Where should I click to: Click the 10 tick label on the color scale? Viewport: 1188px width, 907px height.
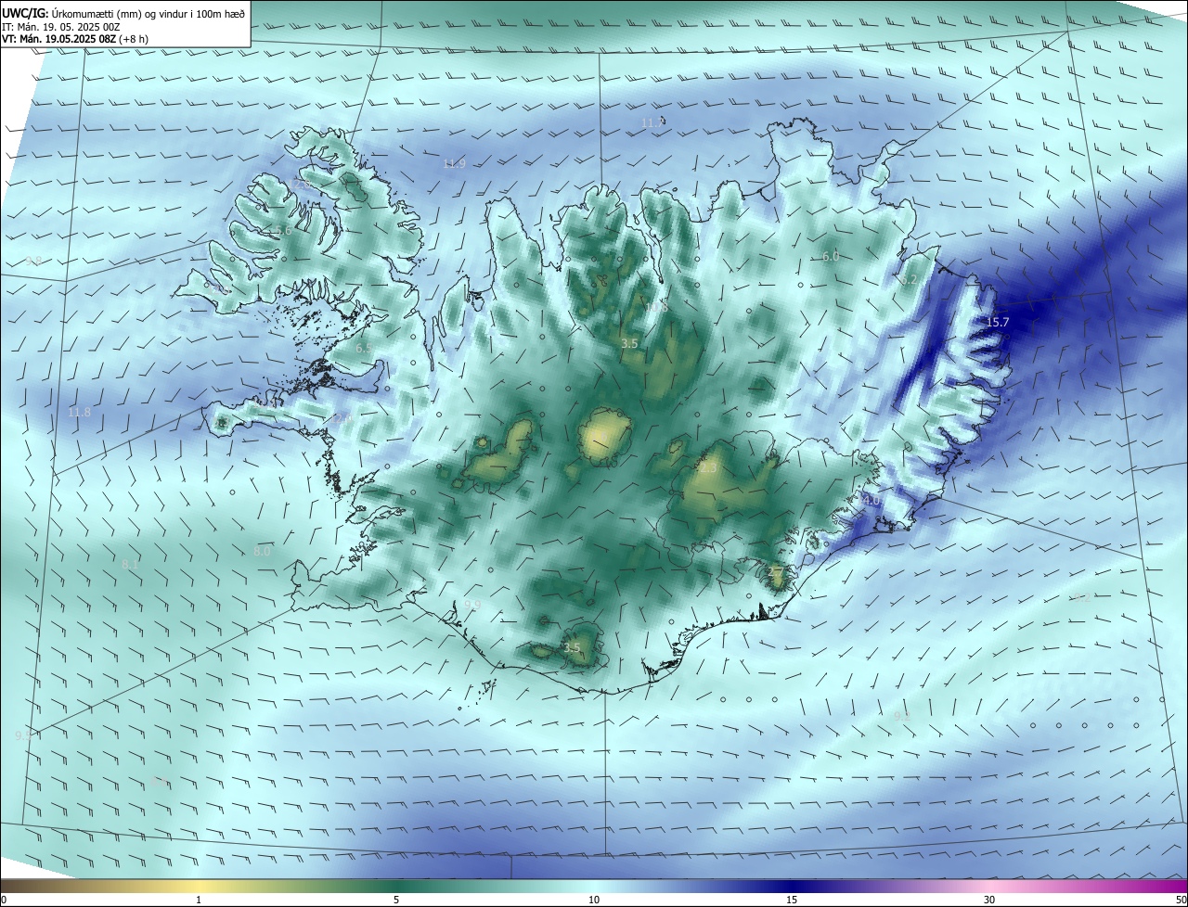point(594,900)
